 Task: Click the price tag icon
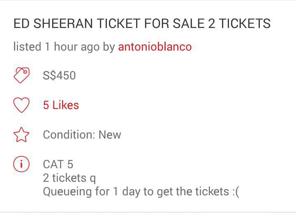click(x=21, y=75)
